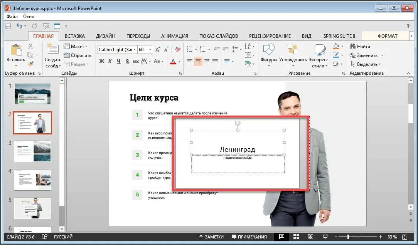
Task: Toggle italic К formatting
Action: 110,61
